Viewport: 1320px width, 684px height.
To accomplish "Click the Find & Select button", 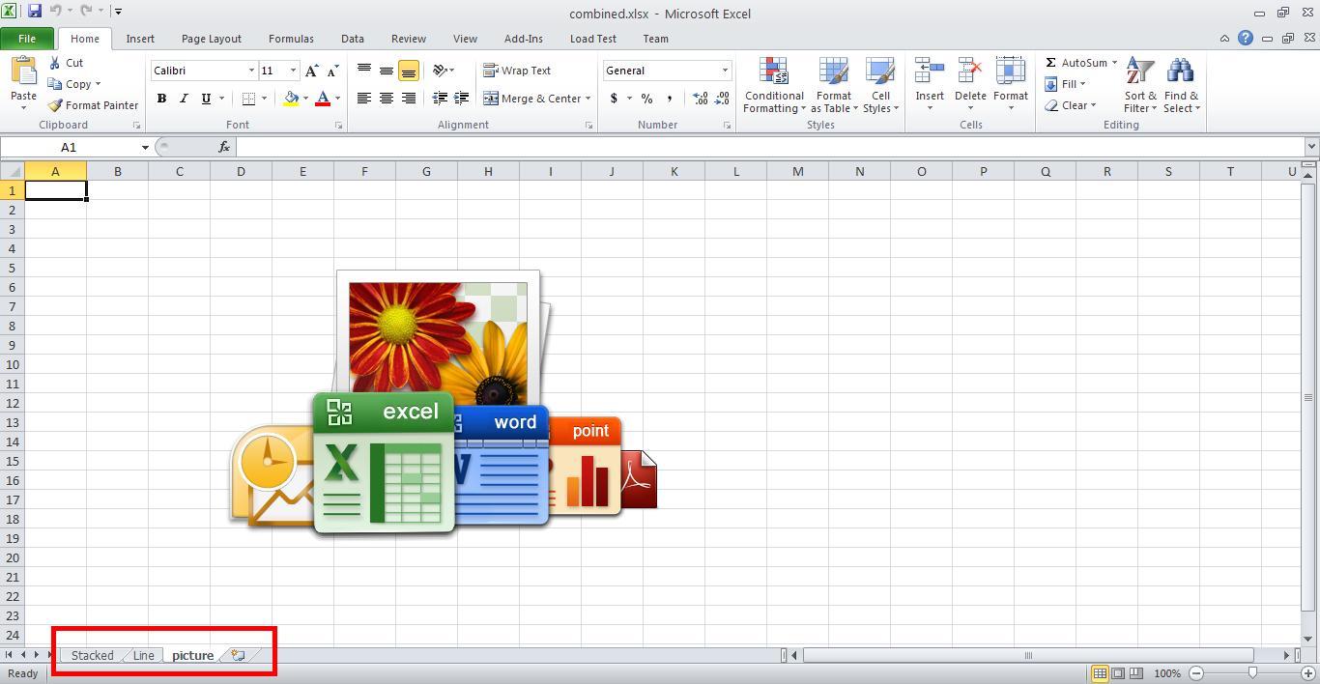I will [1181, 85].
